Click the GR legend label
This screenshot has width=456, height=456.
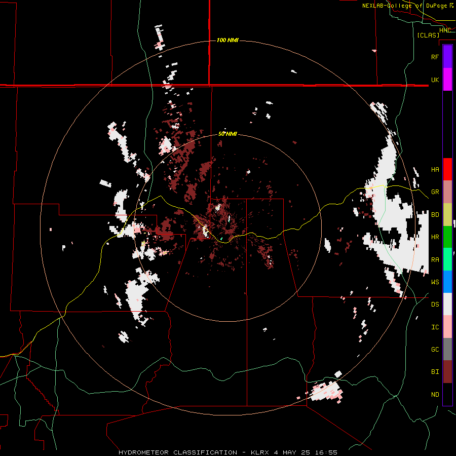(435, 192)
